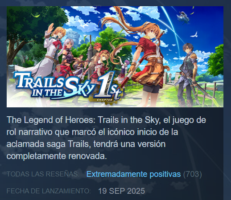Image resolution: width=231 pixels, height=200 pixels.
Task: Select the 19 SEP 2025 release date
Action: point(121,191)
